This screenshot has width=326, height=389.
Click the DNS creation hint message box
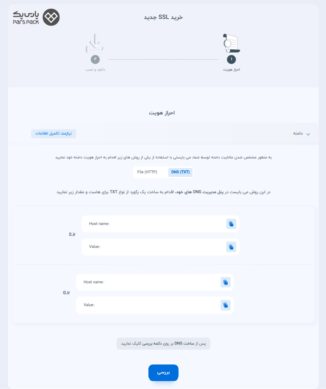163,344
